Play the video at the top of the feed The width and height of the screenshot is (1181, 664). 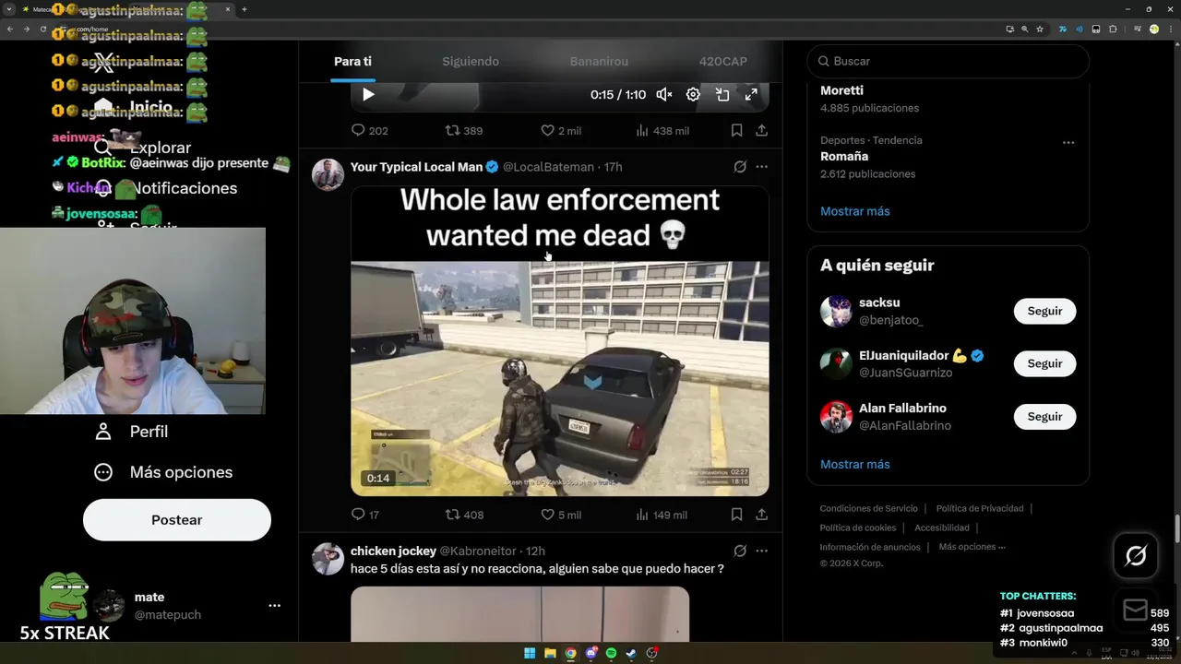(x=368, y=94)
